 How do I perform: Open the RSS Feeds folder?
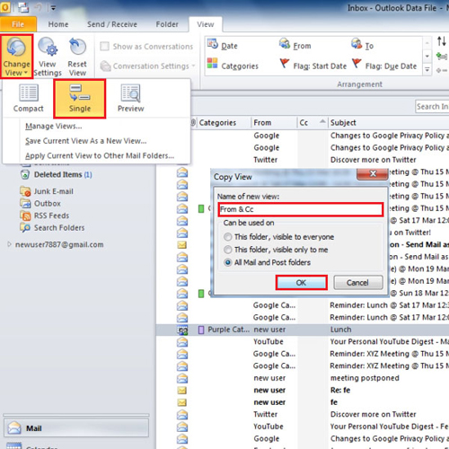click(x=44, y=216)
